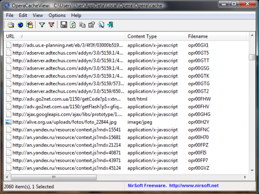Screen dimensions: 259x194
Task: Click the horizontal scrollbar right arrow
Action: tap(245, 177)
